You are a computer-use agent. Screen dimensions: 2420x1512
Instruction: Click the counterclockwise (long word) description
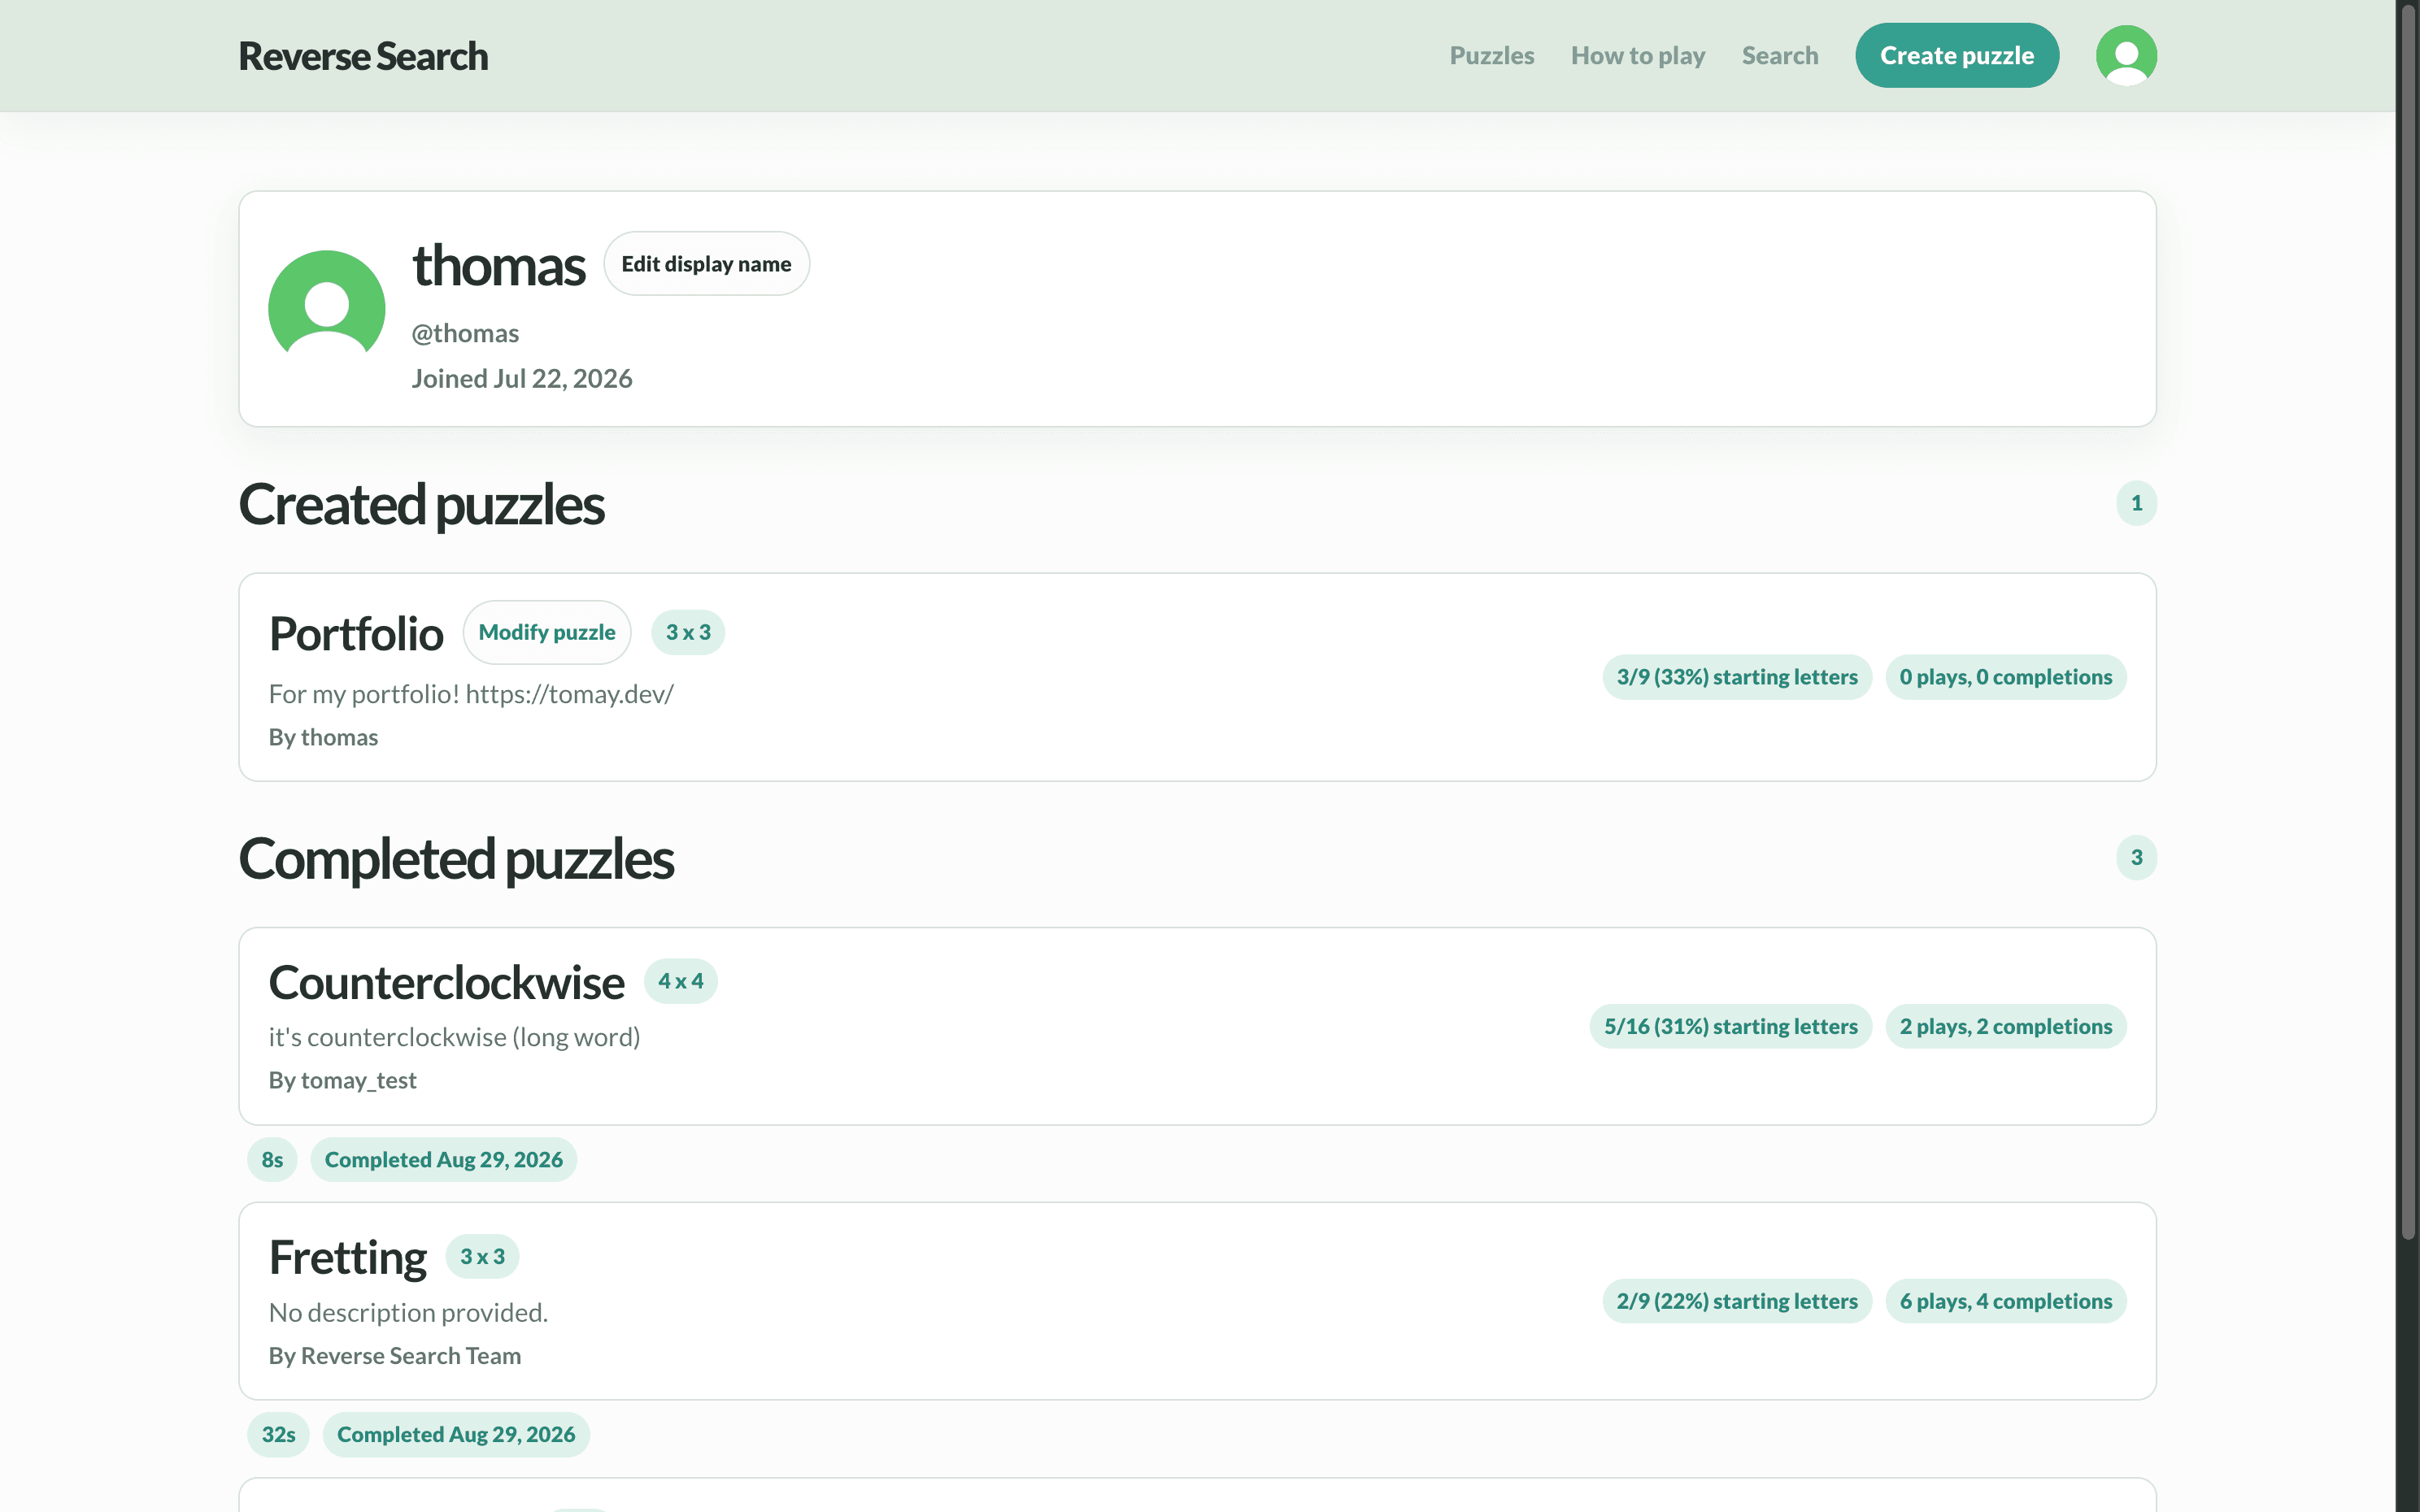tap(454, 1037)
